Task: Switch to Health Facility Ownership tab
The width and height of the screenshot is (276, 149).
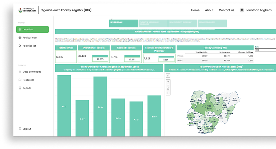Action: (183, 23)
